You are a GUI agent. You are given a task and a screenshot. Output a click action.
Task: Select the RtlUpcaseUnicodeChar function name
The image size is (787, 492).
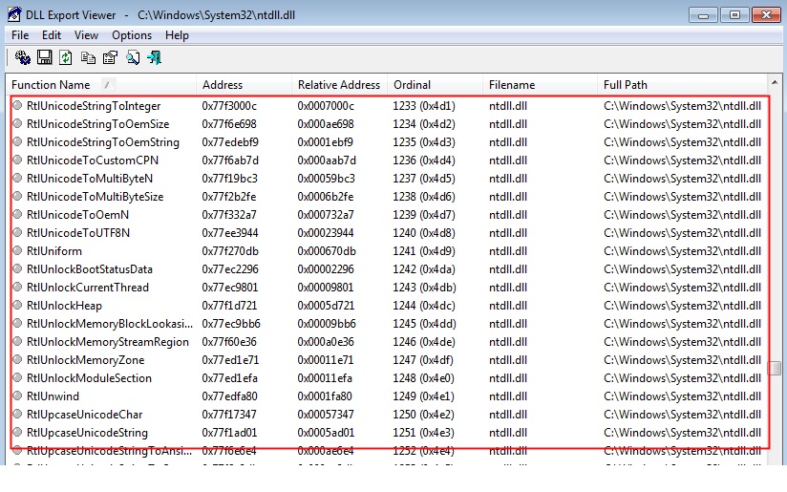click(x=84, y=415)
